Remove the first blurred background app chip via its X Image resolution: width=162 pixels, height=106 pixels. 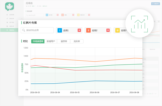pos(58,15)
